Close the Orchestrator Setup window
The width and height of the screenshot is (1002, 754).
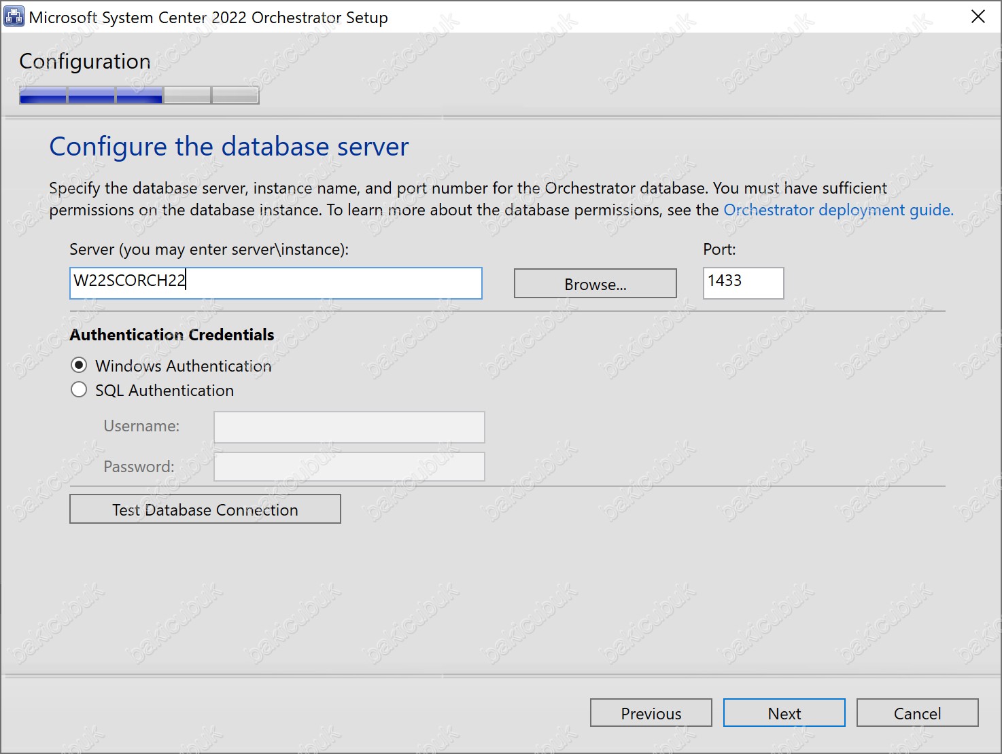(978, 16)
